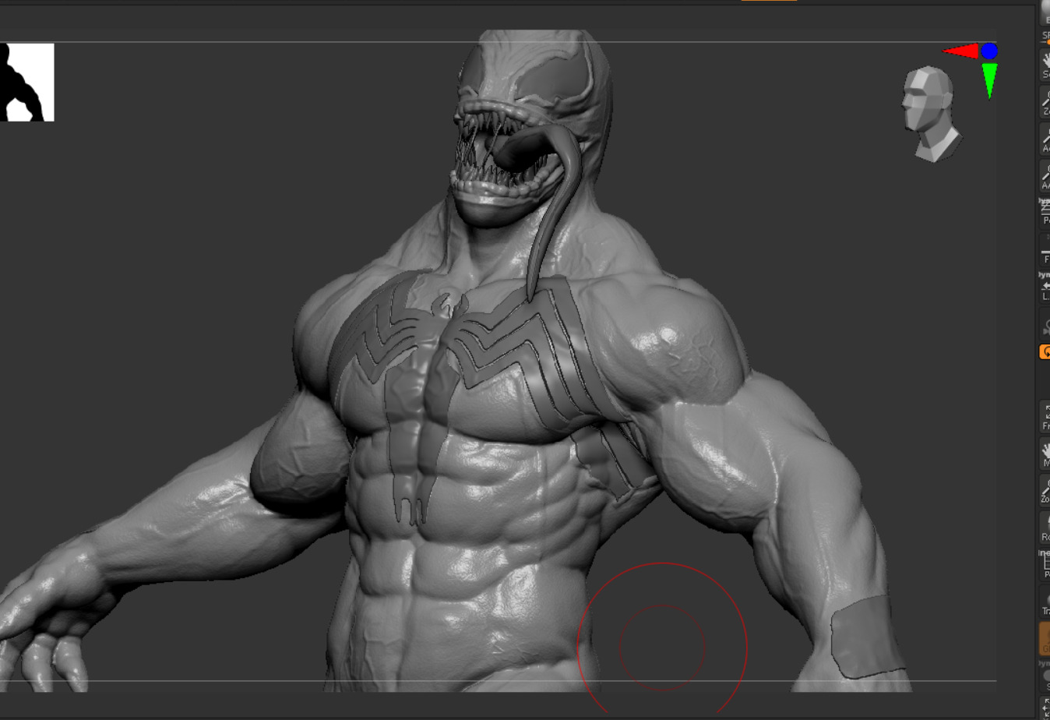Click the head-shaped camera orientation widget
1050x720 pixels.
click(x=932, y=114)
